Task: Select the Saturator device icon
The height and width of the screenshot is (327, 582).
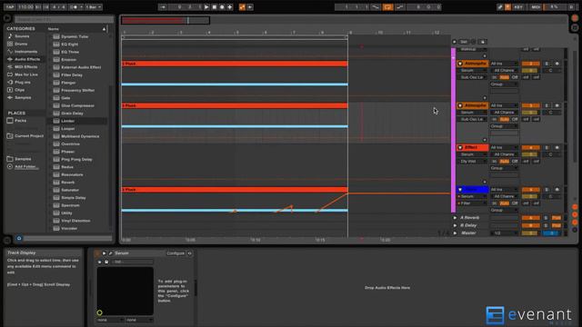Action: point(56,190)
